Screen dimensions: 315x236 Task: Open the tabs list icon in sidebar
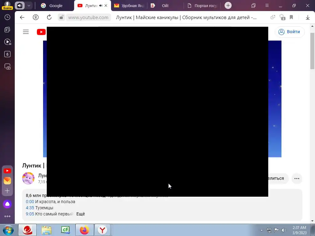pyautogui.click(x=7, y=30)
